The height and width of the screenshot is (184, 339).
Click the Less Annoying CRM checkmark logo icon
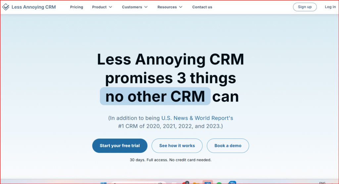[x=6, y=7]
